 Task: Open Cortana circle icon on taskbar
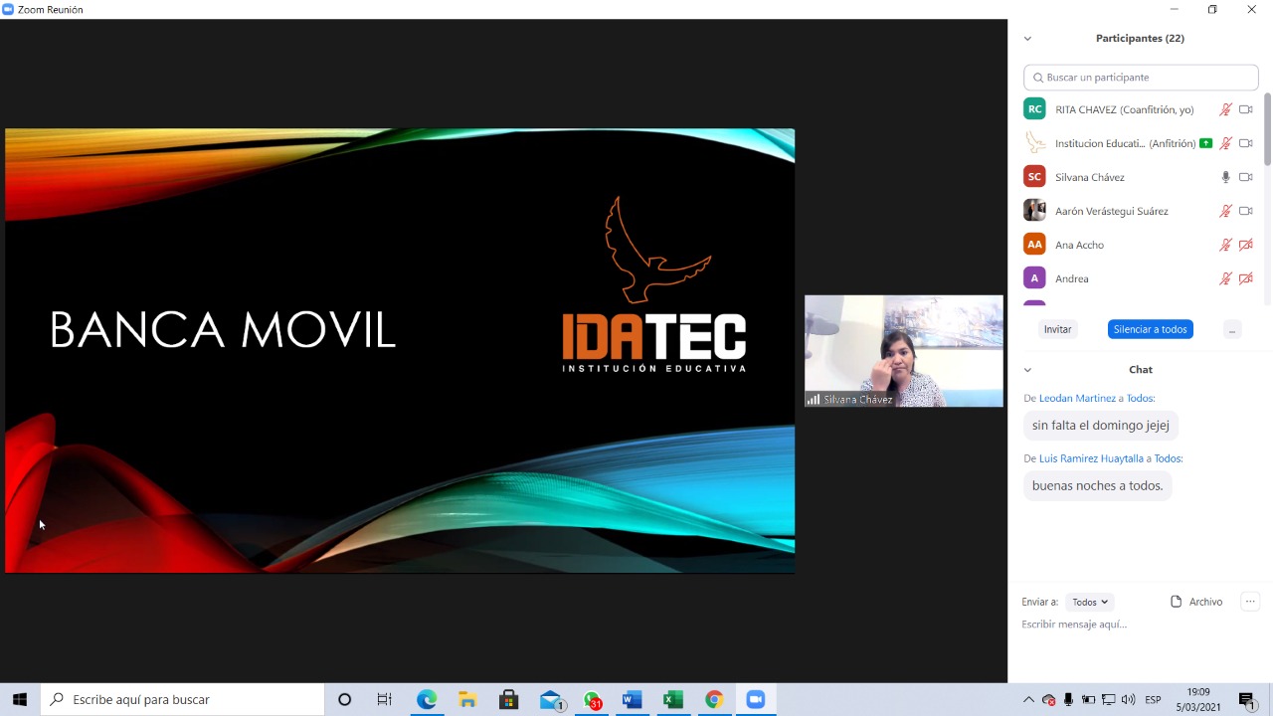344,700
